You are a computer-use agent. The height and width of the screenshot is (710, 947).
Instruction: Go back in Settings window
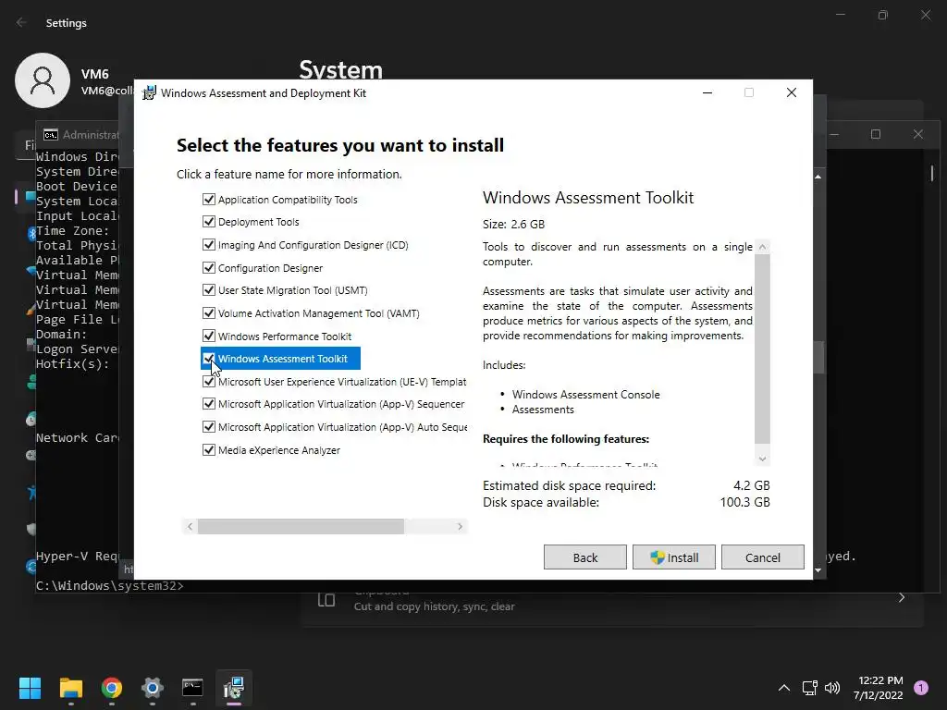click(21, 22)
